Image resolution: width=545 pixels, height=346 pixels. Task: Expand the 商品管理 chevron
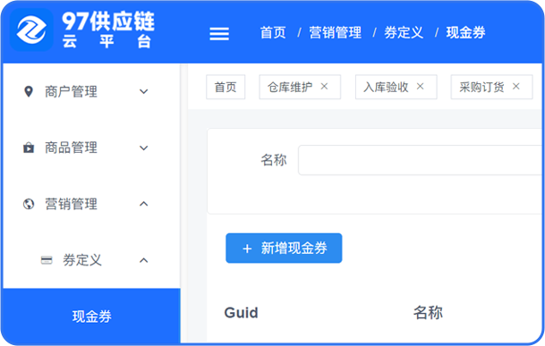point(144,148)
